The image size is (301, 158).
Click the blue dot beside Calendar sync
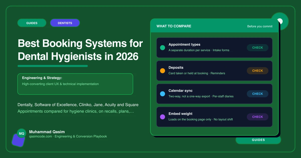click(163, 94)
